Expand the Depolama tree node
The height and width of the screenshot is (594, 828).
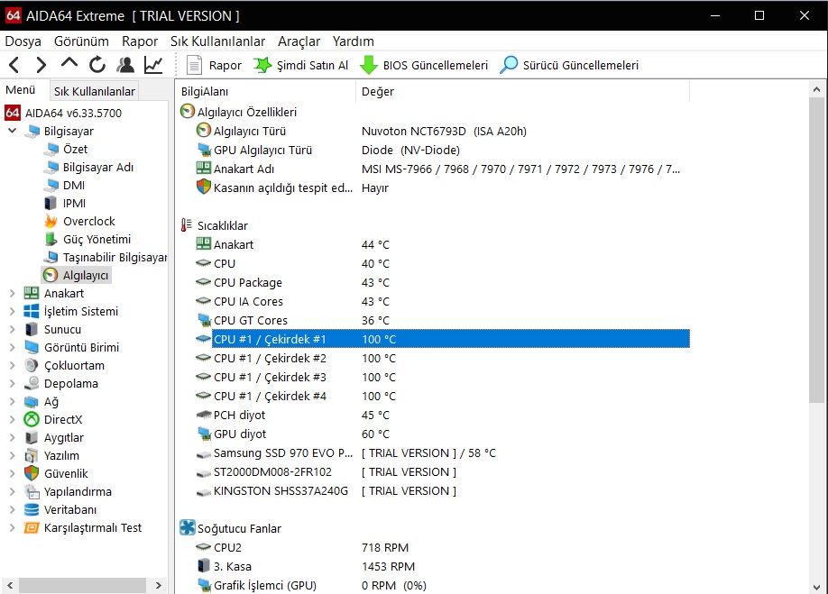(x=12, y=383)
